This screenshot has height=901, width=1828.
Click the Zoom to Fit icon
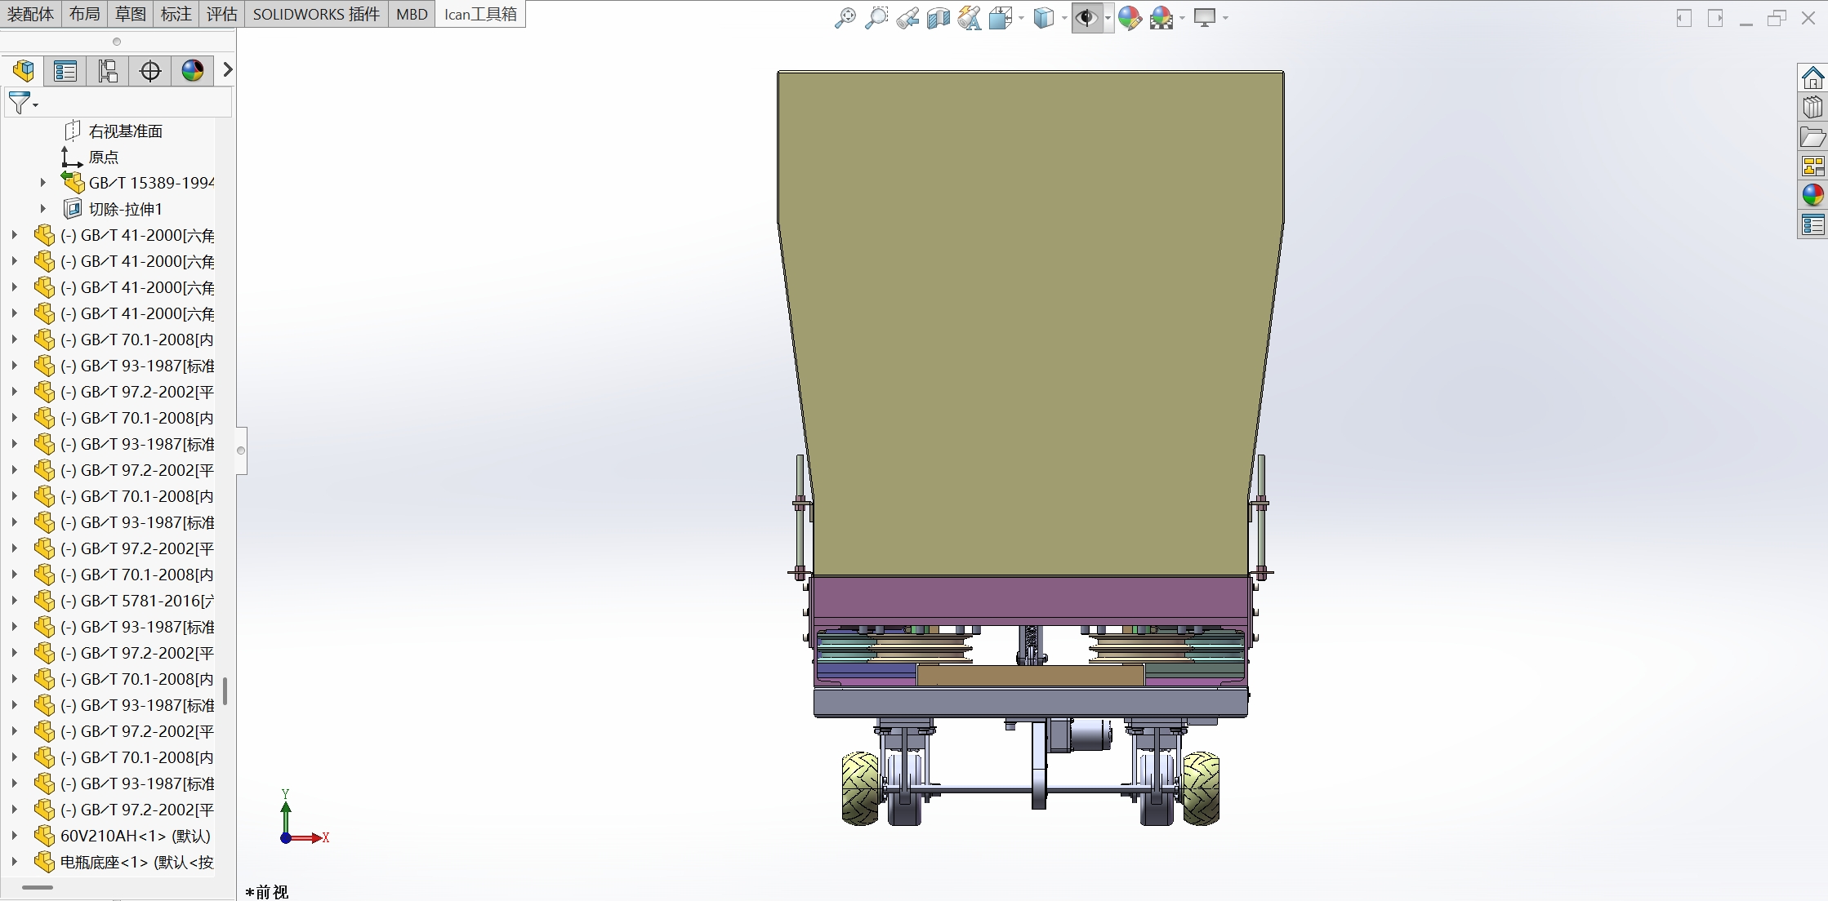(x=845, y=17)
